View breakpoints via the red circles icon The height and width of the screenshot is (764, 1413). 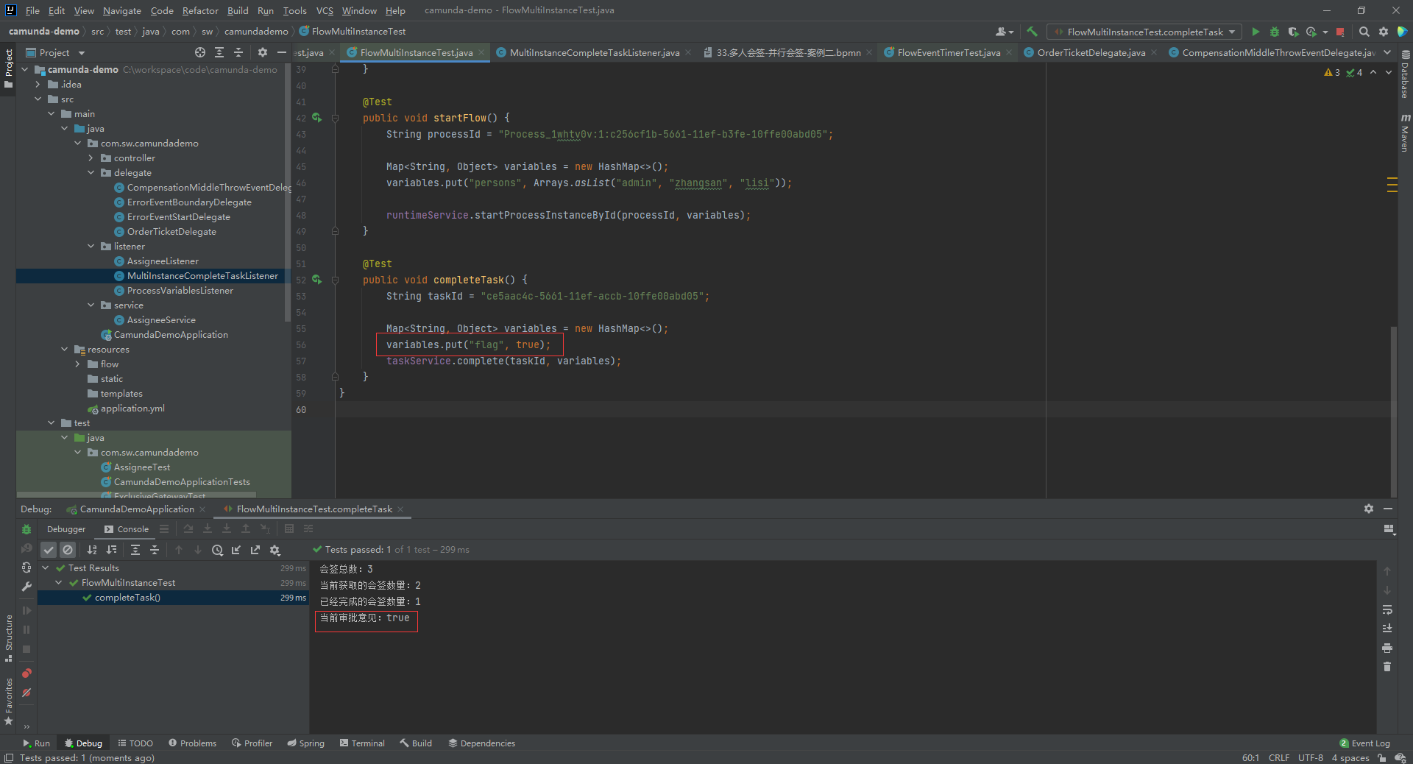click(26, 673)
